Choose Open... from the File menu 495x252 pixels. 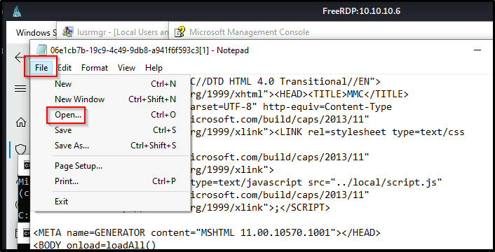[116, 115]
